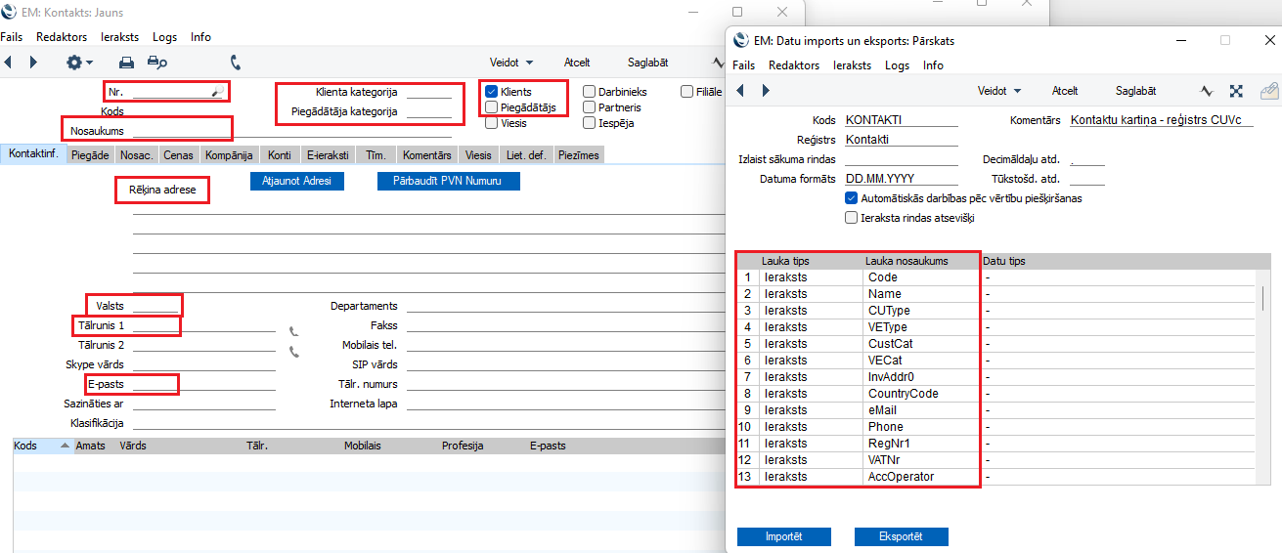Expand Veidot dropdown in import window

click(998, 91)
